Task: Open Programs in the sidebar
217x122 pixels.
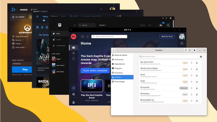Action: coord(122,68)
